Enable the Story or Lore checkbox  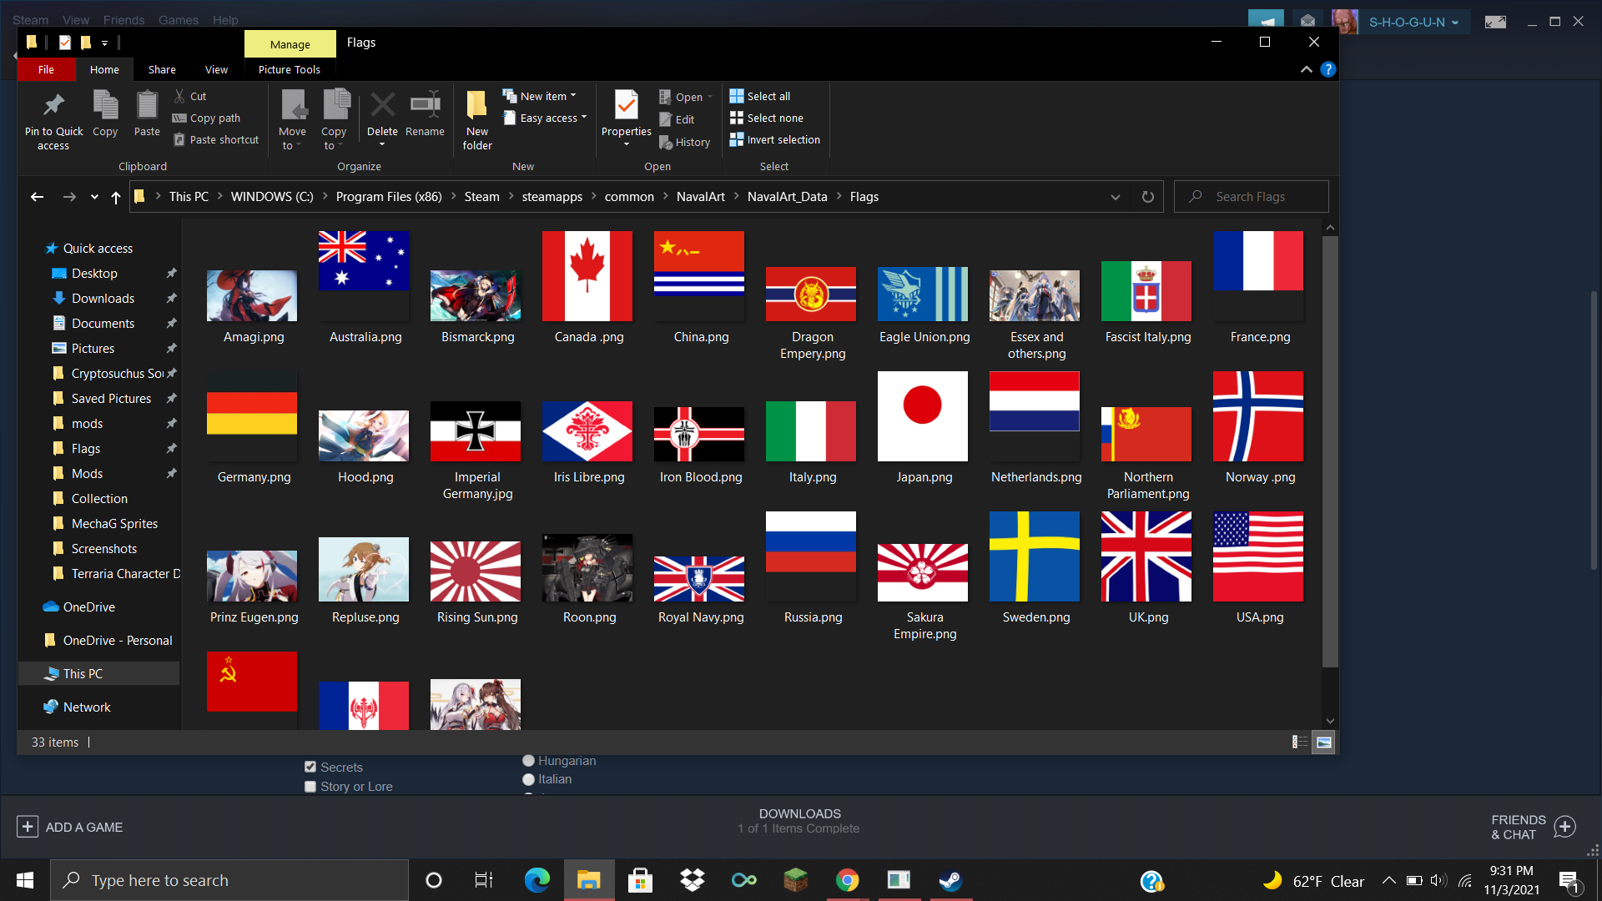coord(310,786)
